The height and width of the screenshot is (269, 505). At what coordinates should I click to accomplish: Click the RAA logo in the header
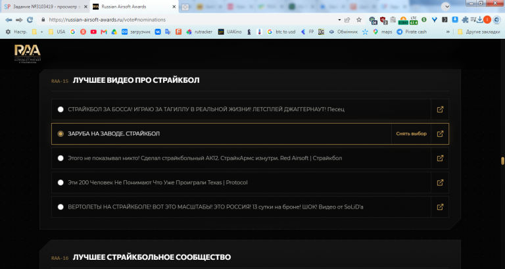click(28, 54)
